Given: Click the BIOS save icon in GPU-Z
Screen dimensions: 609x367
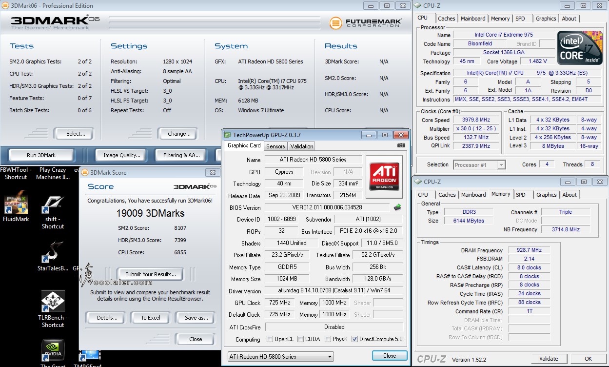Looking at the screenshot, I should coord(398,207).
